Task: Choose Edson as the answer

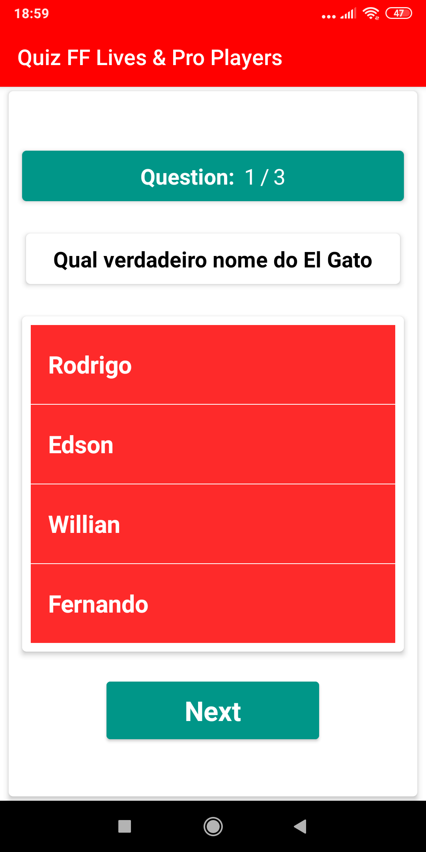Action: pyautogui.click(x=213, y=444)
